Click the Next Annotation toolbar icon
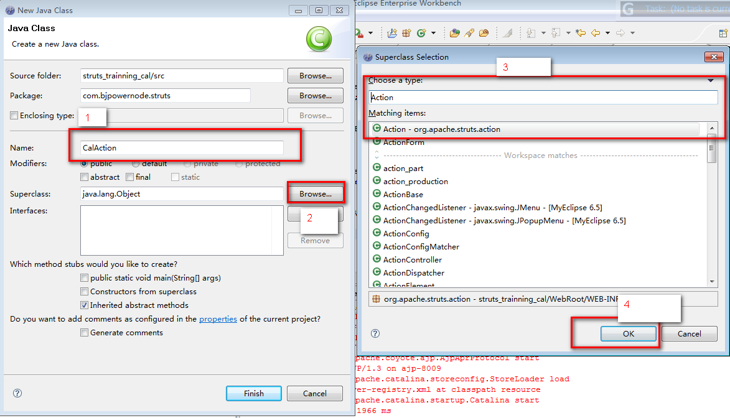The width and height of the screenshot is (730, 418). (x=531, y=33)
